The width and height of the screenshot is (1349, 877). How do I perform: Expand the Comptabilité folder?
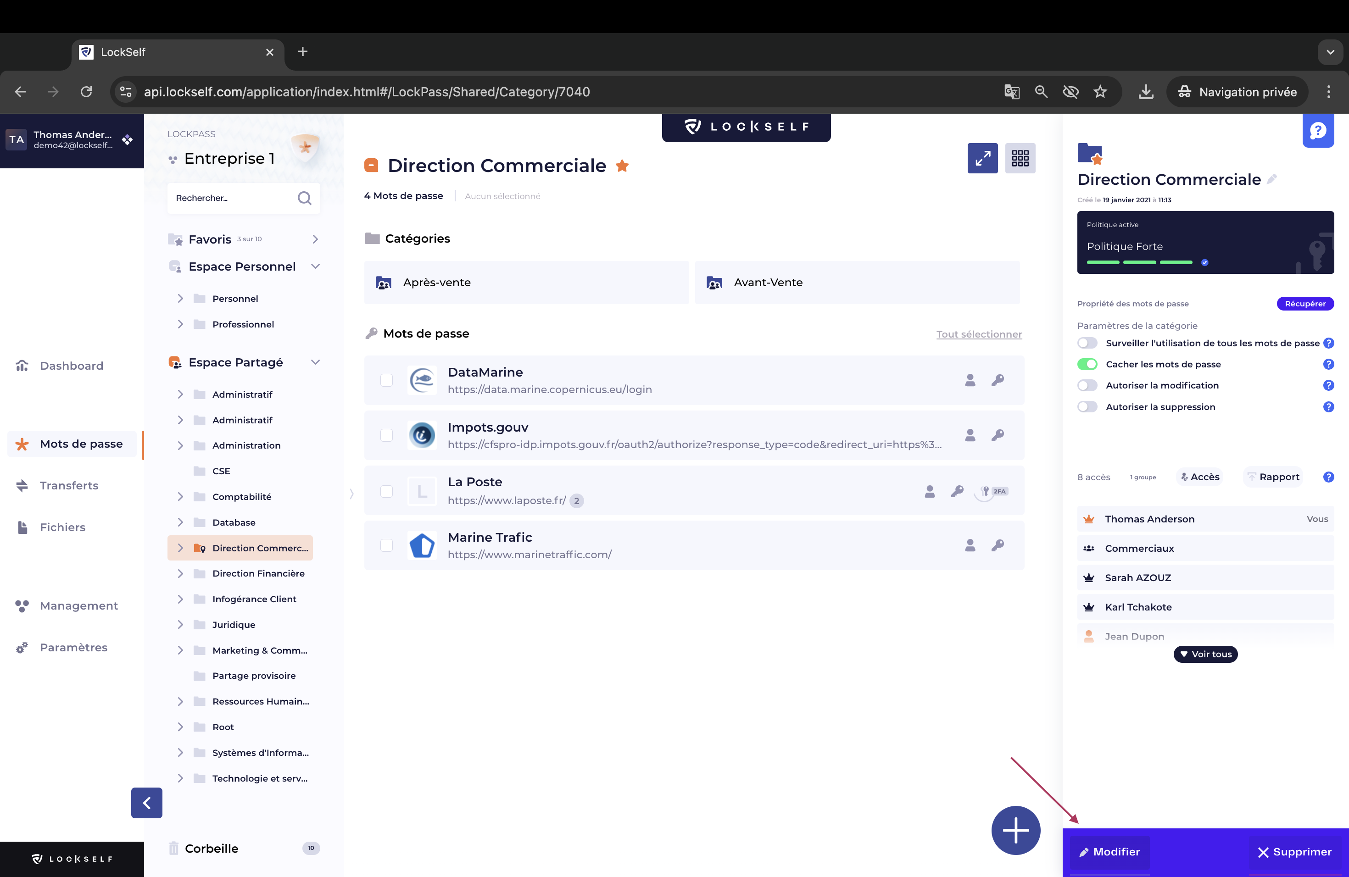(x=180, y=497)
